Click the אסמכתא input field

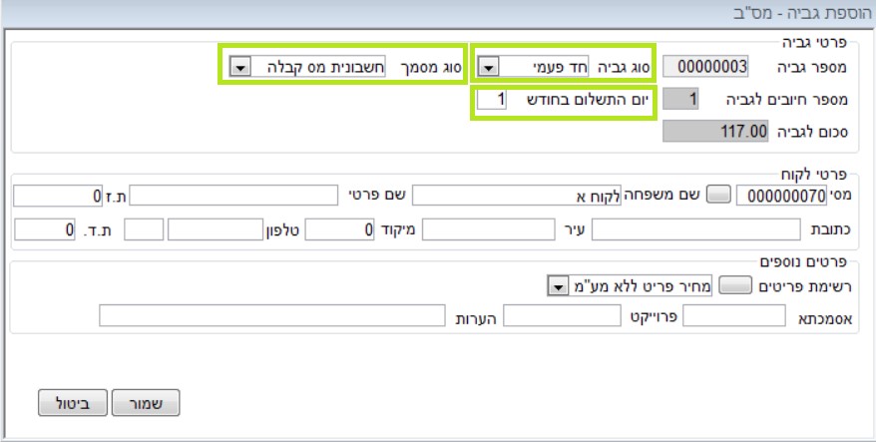point(734,315)
